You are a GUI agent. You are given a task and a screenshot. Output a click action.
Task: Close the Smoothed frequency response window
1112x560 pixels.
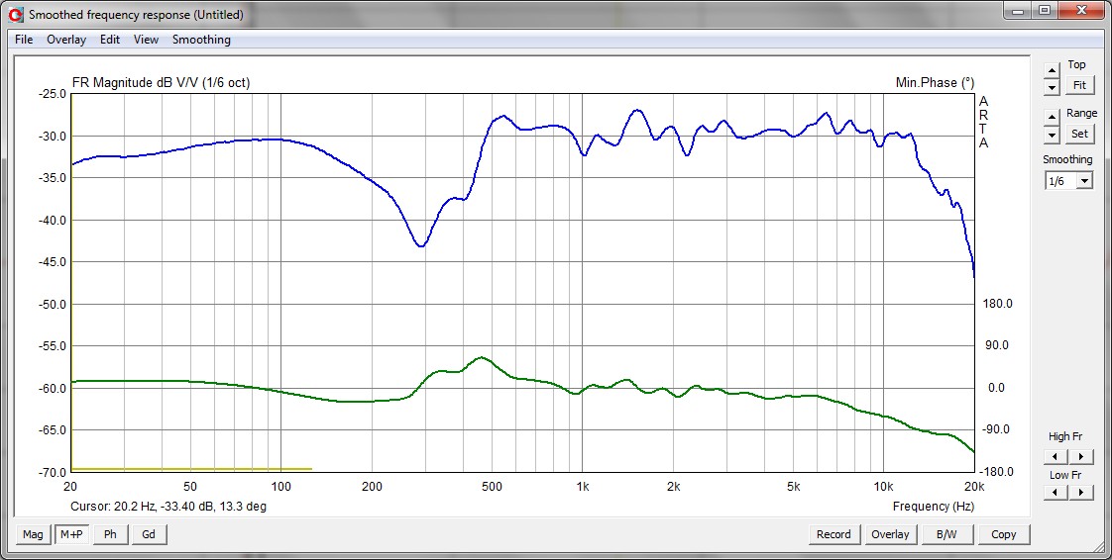[x=1080, y=10]
